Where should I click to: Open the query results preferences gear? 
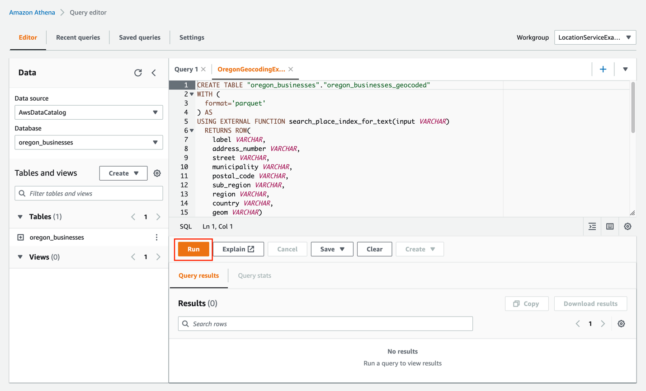coord(621,324)
